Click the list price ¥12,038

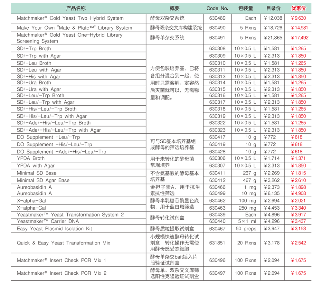click(x=273, y=18)
